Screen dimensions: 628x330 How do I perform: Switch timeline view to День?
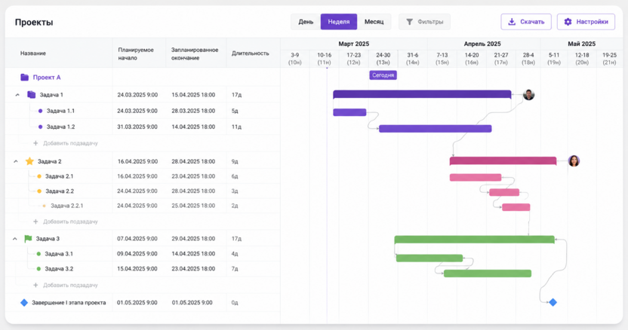(306, 22)
